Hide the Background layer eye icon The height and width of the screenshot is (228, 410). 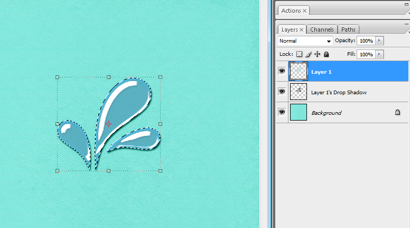(282, 112)
